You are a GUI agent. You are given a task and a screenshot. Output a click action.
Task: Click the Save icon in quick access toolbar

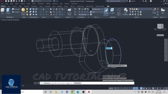tap(11, 1)
